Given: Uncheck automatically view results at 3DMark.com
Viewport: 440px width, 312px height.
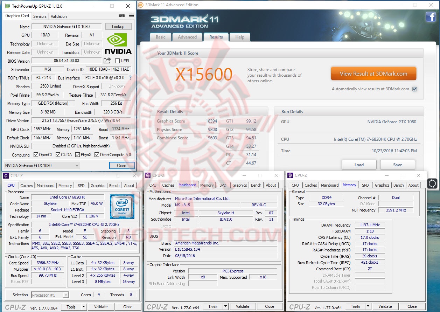Looking at the screenshot, I should coord(414,89).
